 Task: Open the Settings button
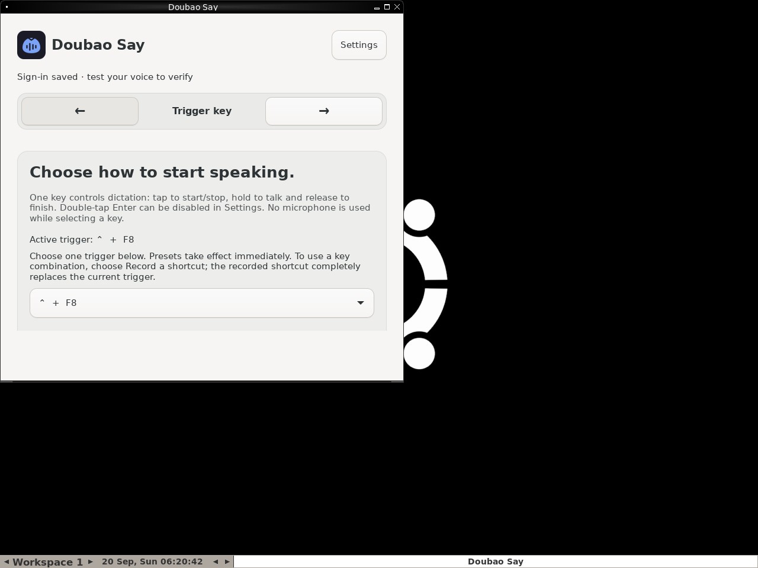click(x=359, y=45)
